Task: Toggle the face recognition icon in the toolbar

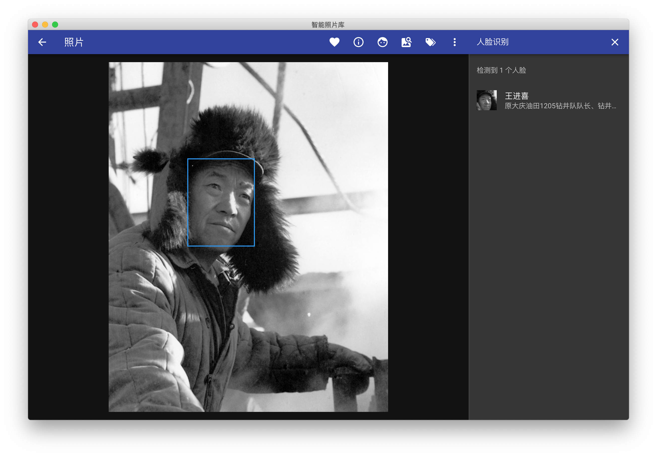Action: click(382, 42)
